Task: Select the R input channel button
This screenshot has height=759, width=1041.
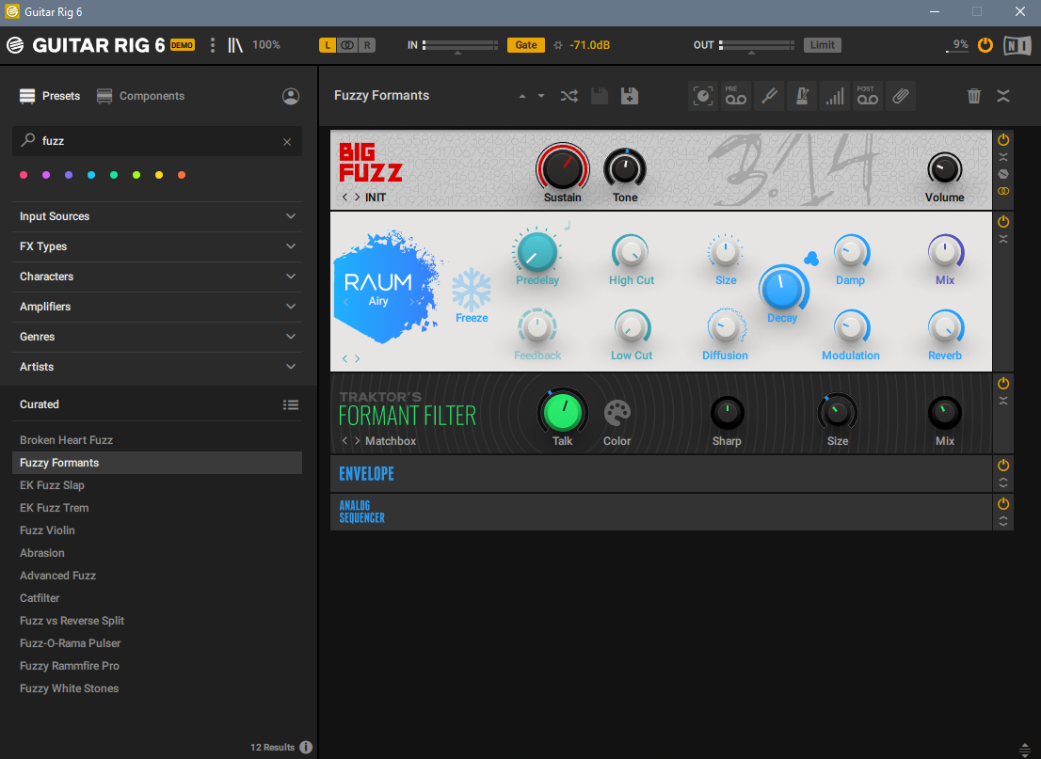Action: [367, 45]
